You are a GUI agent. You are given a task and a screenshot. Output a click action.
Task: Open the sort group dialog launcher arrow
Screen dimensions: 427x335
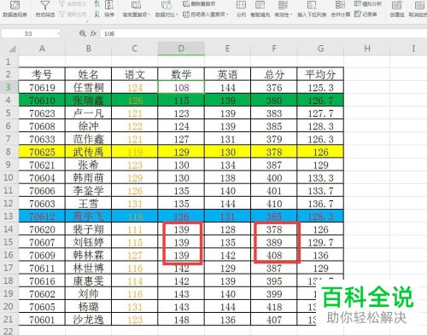[x=87, y=21]
